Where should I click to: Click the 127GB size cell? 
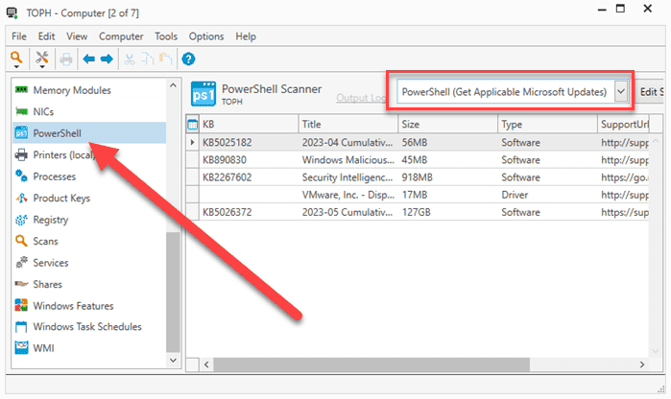[x=448, y=212]
